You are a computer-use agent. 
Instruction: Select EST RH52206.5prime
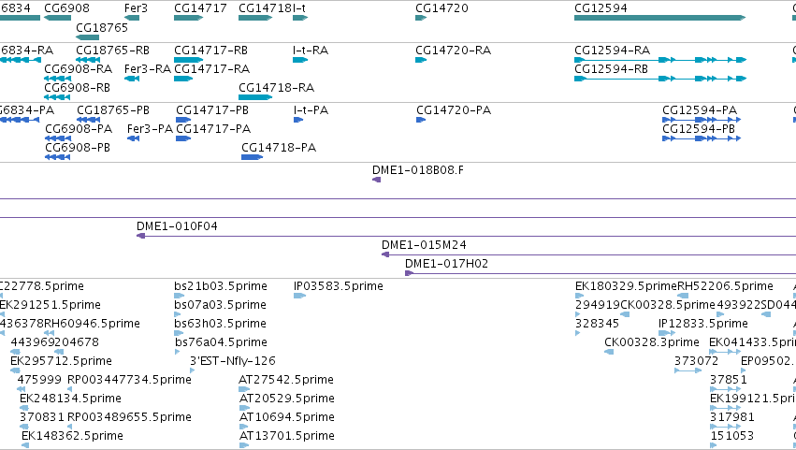(x=725, y=286)
